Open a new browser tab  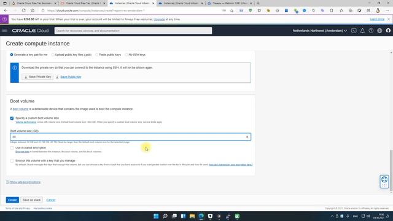[x=258, y=3]
